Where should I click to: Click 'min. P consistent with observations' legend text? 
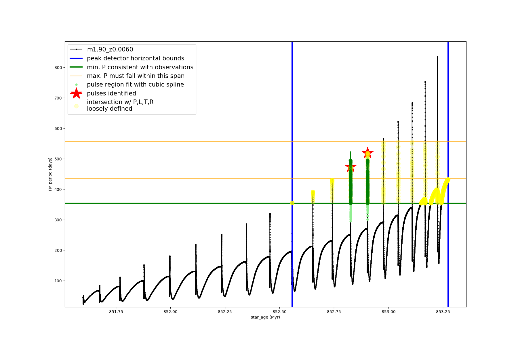pyautogui.click(x=140, y=67)
